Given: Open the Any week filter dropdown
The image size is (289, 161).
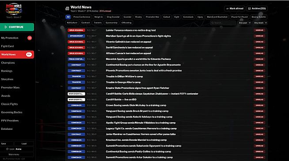Looking at the screenshot, I should point(260,23).
